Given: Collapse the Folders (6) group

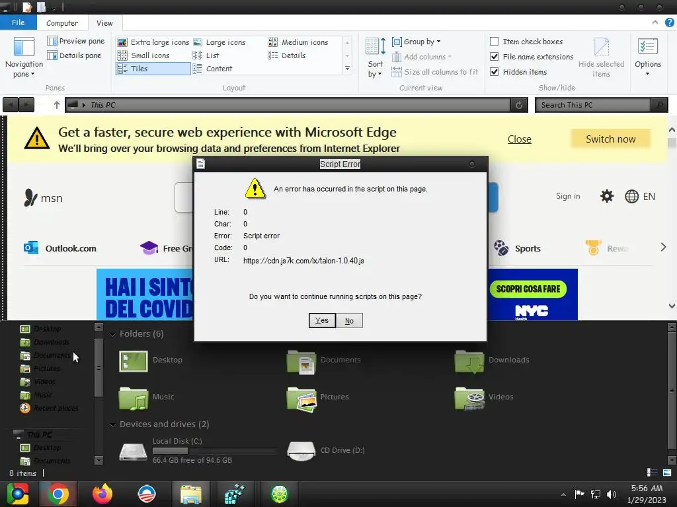Looking at the screenshot, I should (x=112, y=334).
